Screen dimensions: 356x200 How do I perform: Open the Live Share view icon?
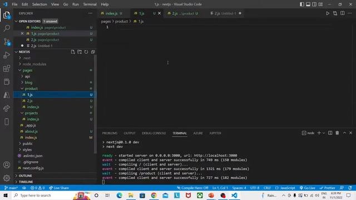[7, 108]
